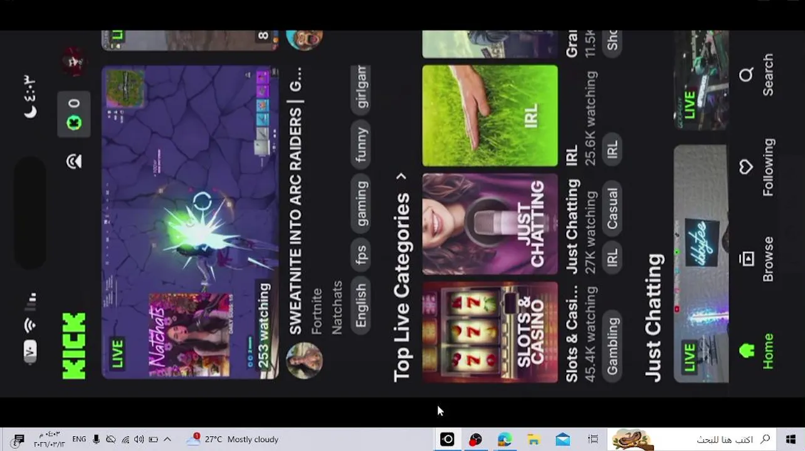Open the weather widget showing 27°C

233,439
